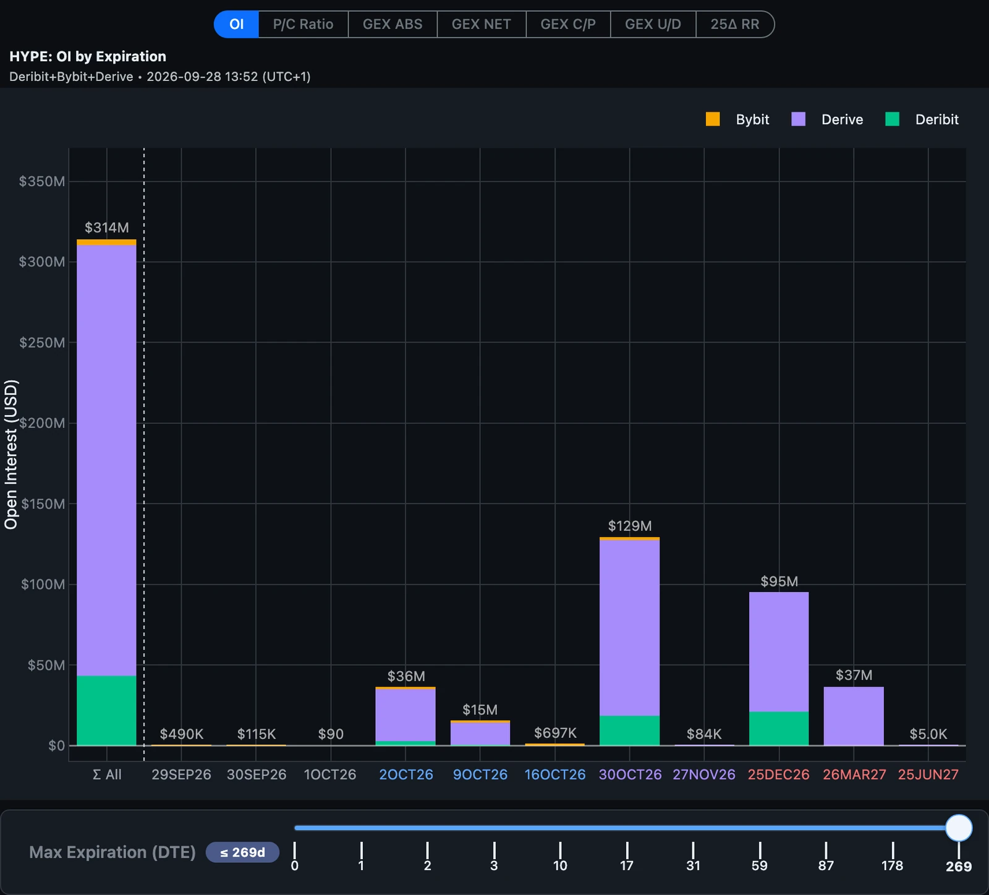Click the 1OCT26 expiration label
The image size is (989, 895).
point(330,774)
